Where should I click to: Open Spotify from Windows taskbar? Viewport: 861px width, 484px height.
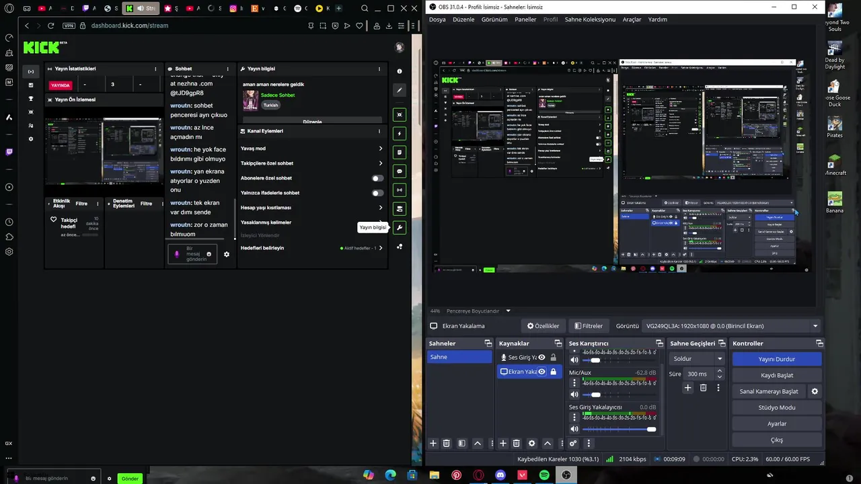pyautogui.click(x=544, y=475)
